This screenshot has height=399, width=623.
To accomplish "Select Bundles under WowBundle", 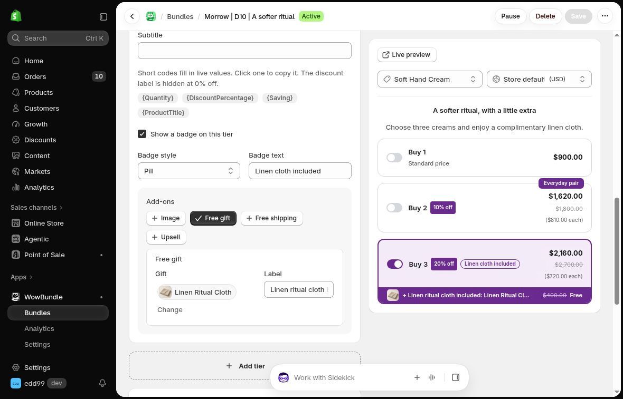I will click(x=58, y=313).
